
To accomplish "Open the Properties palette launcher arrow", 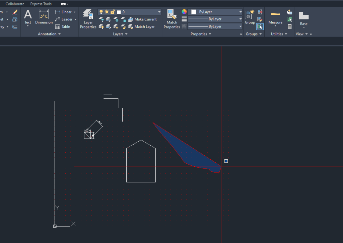I will coord(241,34).
